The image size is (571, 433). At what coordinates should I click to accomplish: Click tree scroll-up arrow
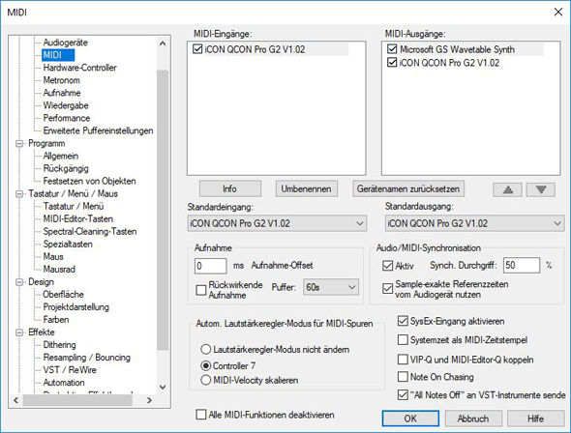coord(163,43)
